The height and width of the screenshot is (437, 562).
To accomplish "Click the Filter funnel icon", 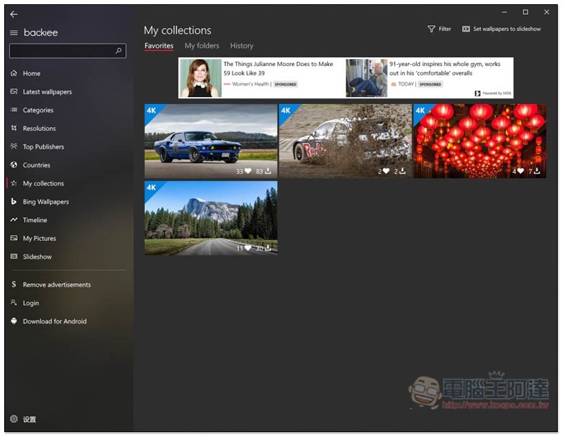I will [431, 29].
